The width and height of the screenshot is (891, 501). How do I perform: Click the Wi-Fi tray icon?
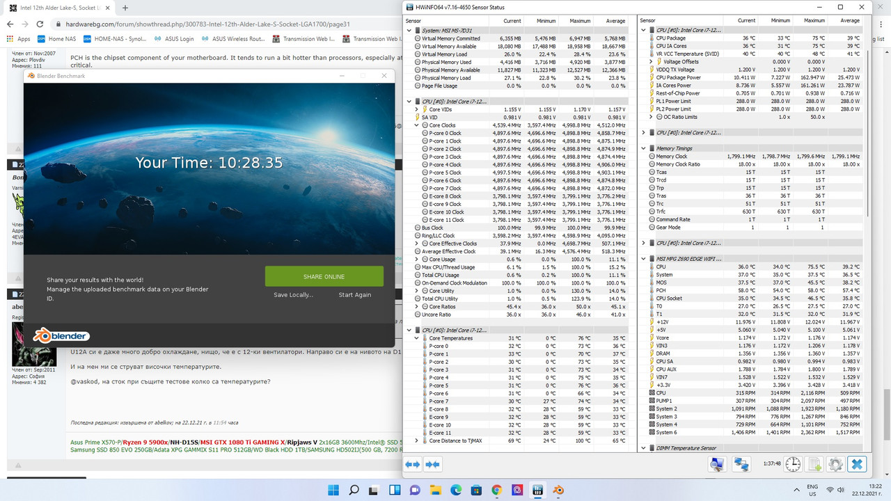(x=830, y=490)
